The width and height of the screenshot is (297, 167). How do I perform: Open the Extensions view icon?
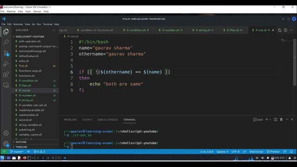[x=6, y=74]
